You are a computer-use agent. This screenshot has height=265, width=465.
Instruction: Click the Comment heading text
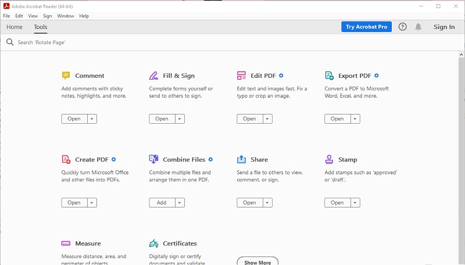point(90,76)
